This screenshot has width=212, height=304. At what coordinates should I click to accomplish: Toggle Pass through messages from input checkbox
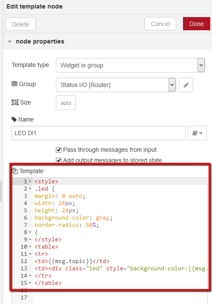pos(58,150)
